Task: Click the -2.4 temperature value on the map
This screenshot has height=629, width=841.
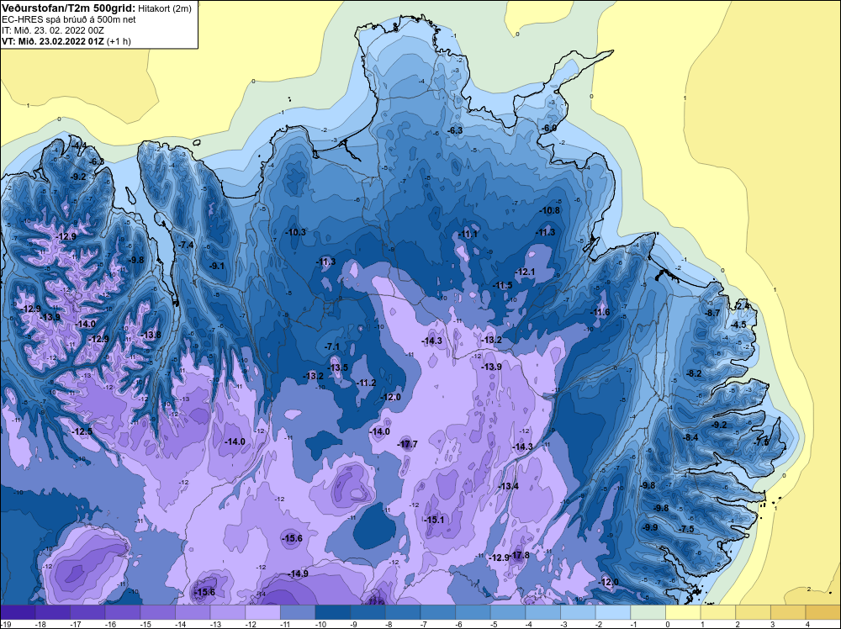Action: [743, 305]
